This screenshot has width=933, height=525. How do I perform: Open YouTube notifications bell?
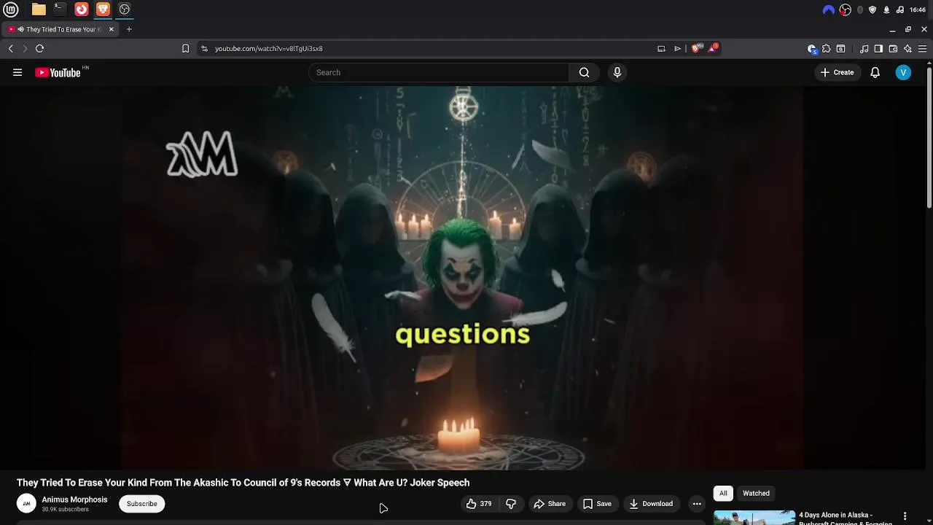point(875,72)
